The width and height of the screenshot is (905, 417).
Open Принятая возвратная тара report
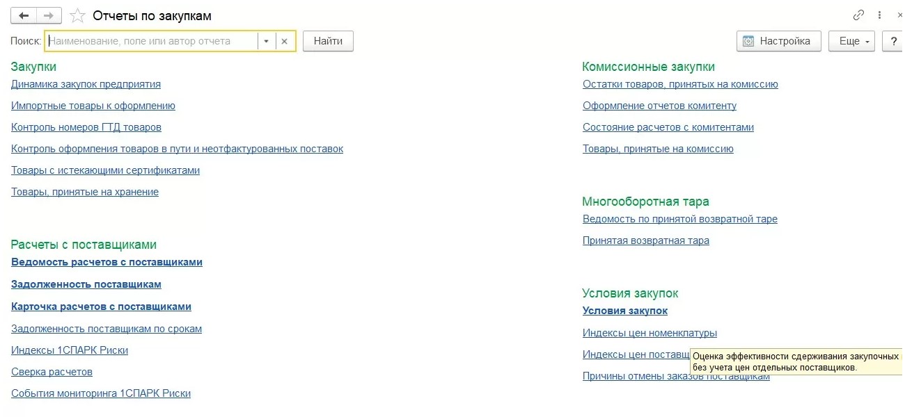tap(645, 240)
